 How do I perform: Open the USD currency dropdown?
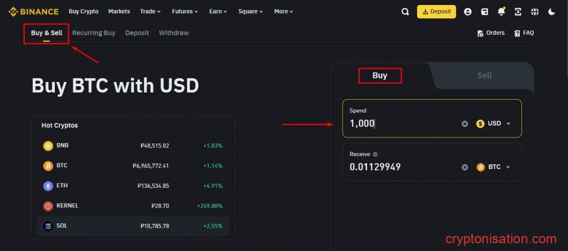[x=493, y=124]
